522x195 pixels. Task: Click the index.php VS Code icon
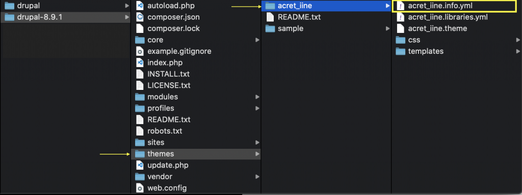click(x=140, y=62)
